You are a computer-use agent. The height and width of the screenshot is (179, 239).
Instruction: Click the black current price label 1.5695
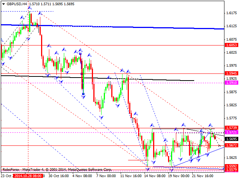(x=231, y=139)
